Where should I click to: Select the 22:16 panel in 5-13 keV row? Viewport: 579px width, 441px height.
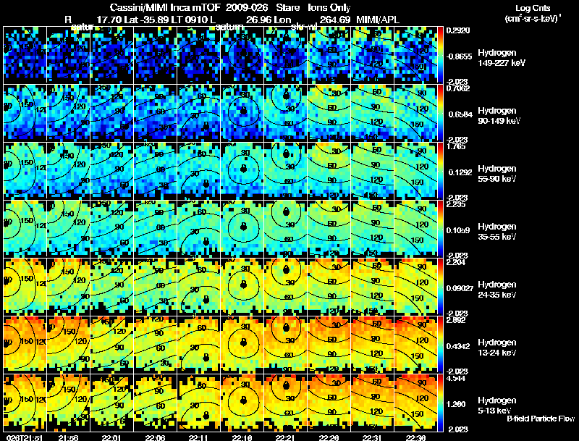[x=242, y=403]
